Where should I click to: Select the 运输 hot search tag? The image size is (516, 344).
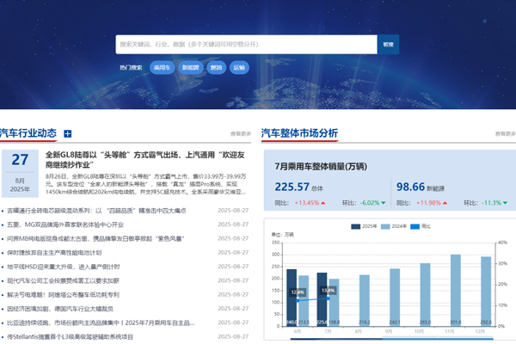[239, 66]
